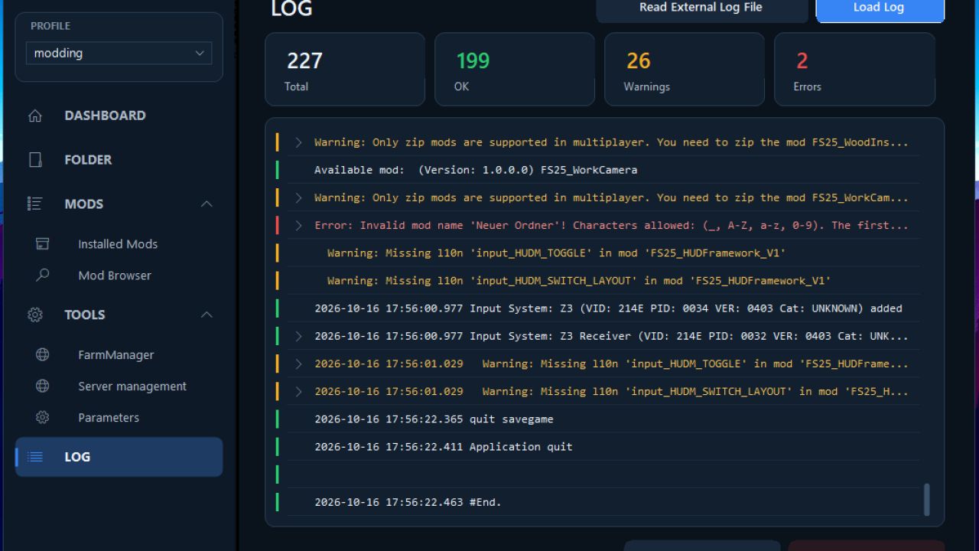The image size is (979, 551).
Task: Click the Mods list icon
Action: pos(35,204)
